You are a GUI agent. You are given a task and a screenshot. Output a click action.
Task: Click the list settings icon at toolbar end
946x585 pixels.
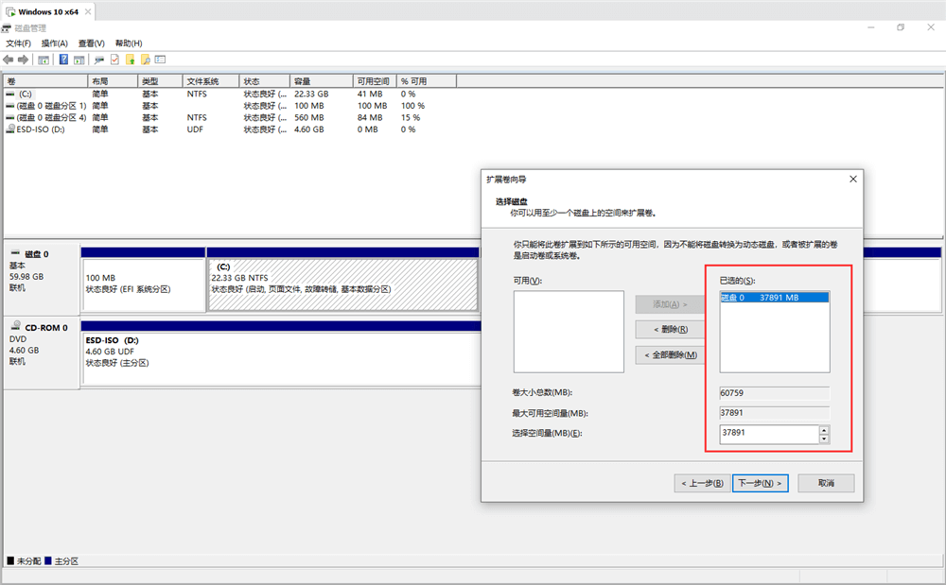(161, 60)
